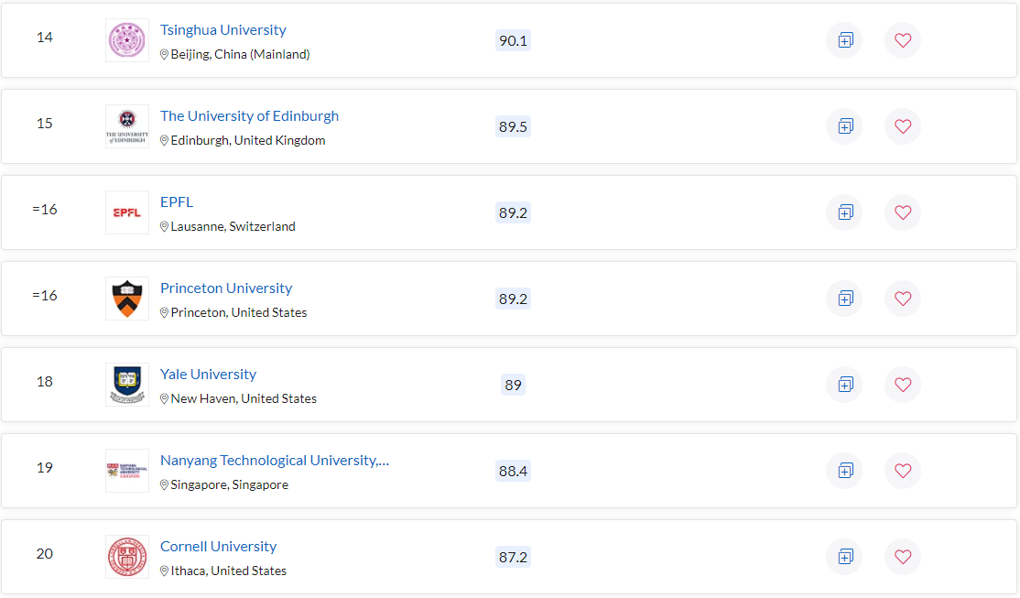Add Tsinghua University to compare list
The height and width of the screenshot is (598, 1020).
click(844, 40)
